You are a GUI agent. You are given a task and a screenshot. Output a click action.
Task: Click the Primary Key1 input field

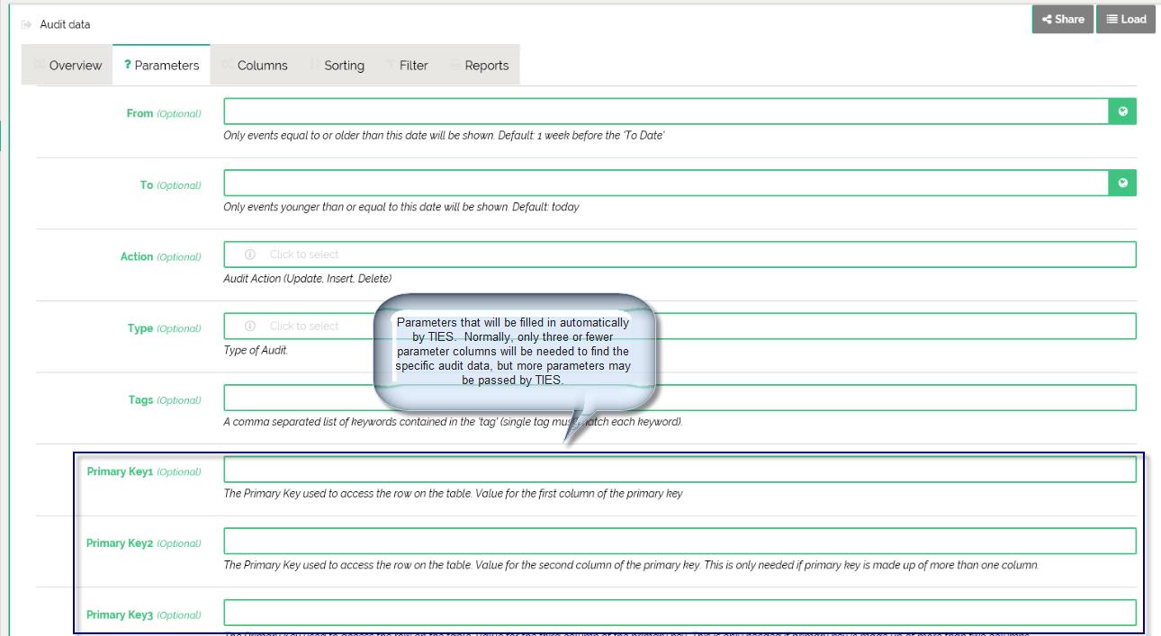click(679, 470)
